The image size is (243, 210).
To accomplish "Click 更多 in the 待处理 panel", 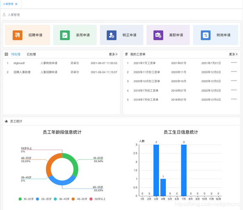I will tap(113, 54).
